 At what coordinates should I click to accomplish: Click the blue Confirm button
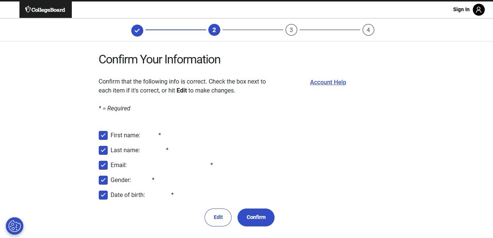point(256,217)
